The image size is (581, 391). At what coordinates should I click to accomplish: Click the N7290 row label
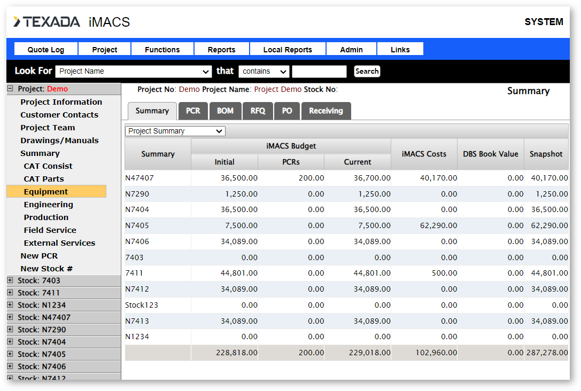(137, 194)
